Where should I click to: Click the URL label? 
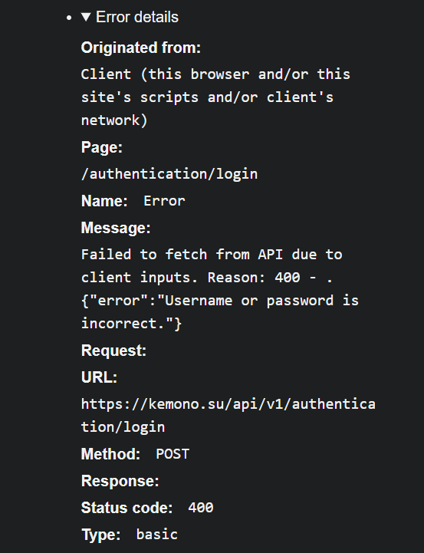click(99, 377)
